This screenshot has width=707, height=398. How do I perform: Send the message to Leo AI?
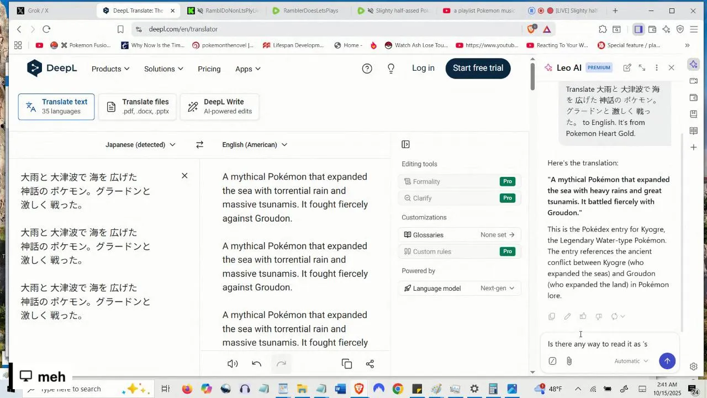[x=667, y=361]
